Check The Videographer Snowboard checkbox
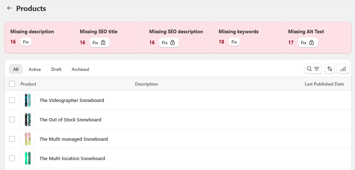 12,100
